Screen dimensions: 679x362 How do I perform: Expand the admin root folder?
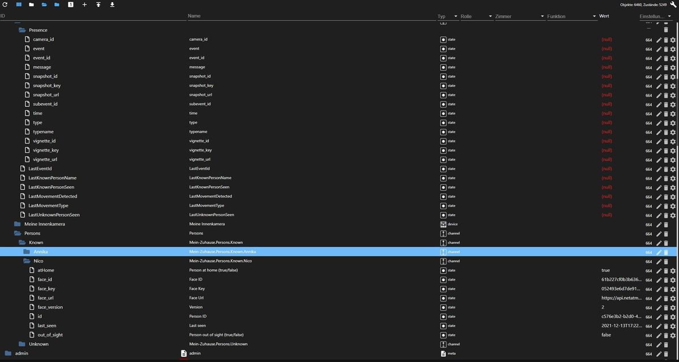pyautogui.click(x=8, y=354)
